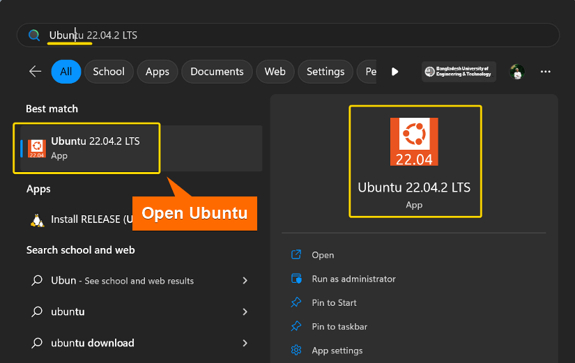Open Bangladesh University of Engineering & Technology badge
Image resolution: width=575 pixels, height=363 pixels.
(x=459, y=72)
